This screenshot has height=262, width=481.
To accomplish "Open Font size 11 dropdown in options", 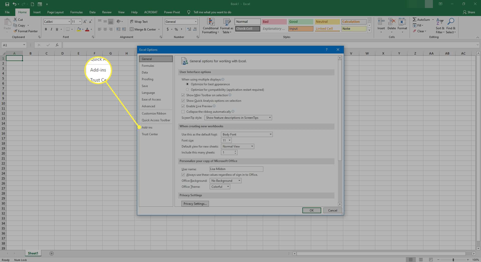I will [x=226, y=140].
